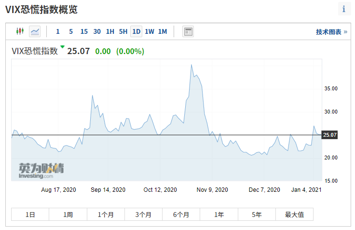Click the 25.07 current price marker

pyautogui.click(x=329, y=135)
